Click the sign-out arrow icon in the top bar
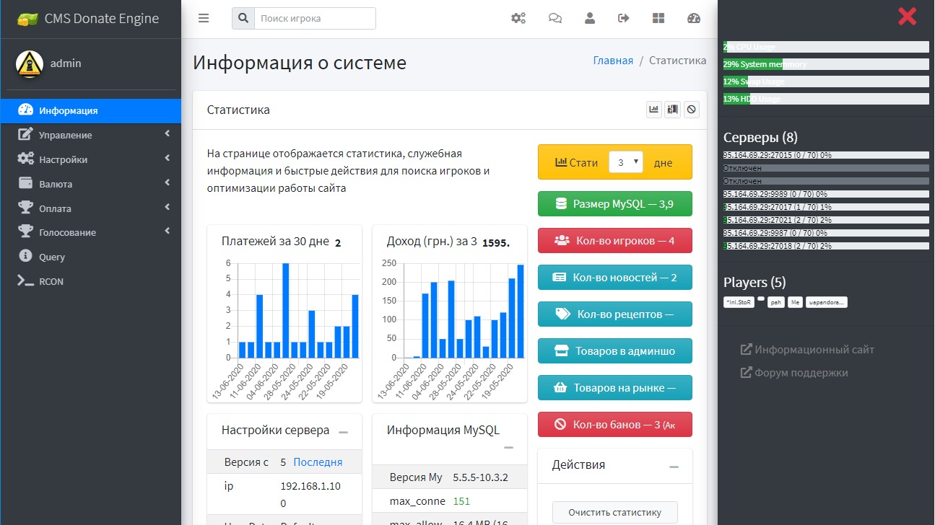Image resolution: width=935 pixels, height=525 pixels. pyautogui.click(x=624, y=19)
